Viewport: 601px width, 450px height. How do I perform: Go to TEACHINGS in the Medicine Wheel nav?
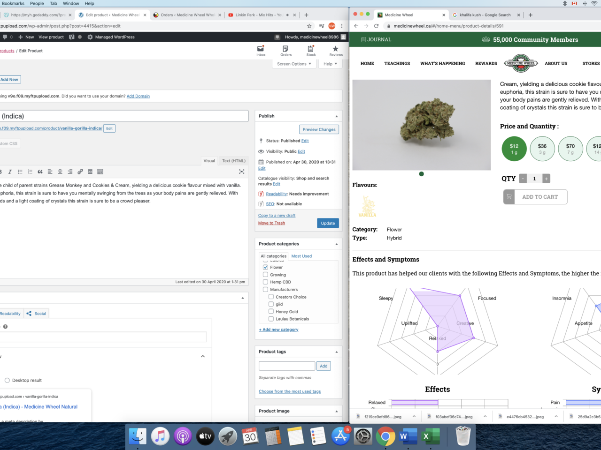click(397, 63)
